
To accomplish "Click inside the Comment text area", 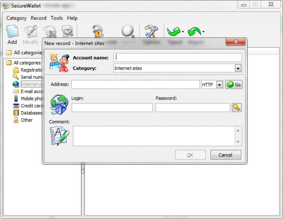I will pos(154,136).
